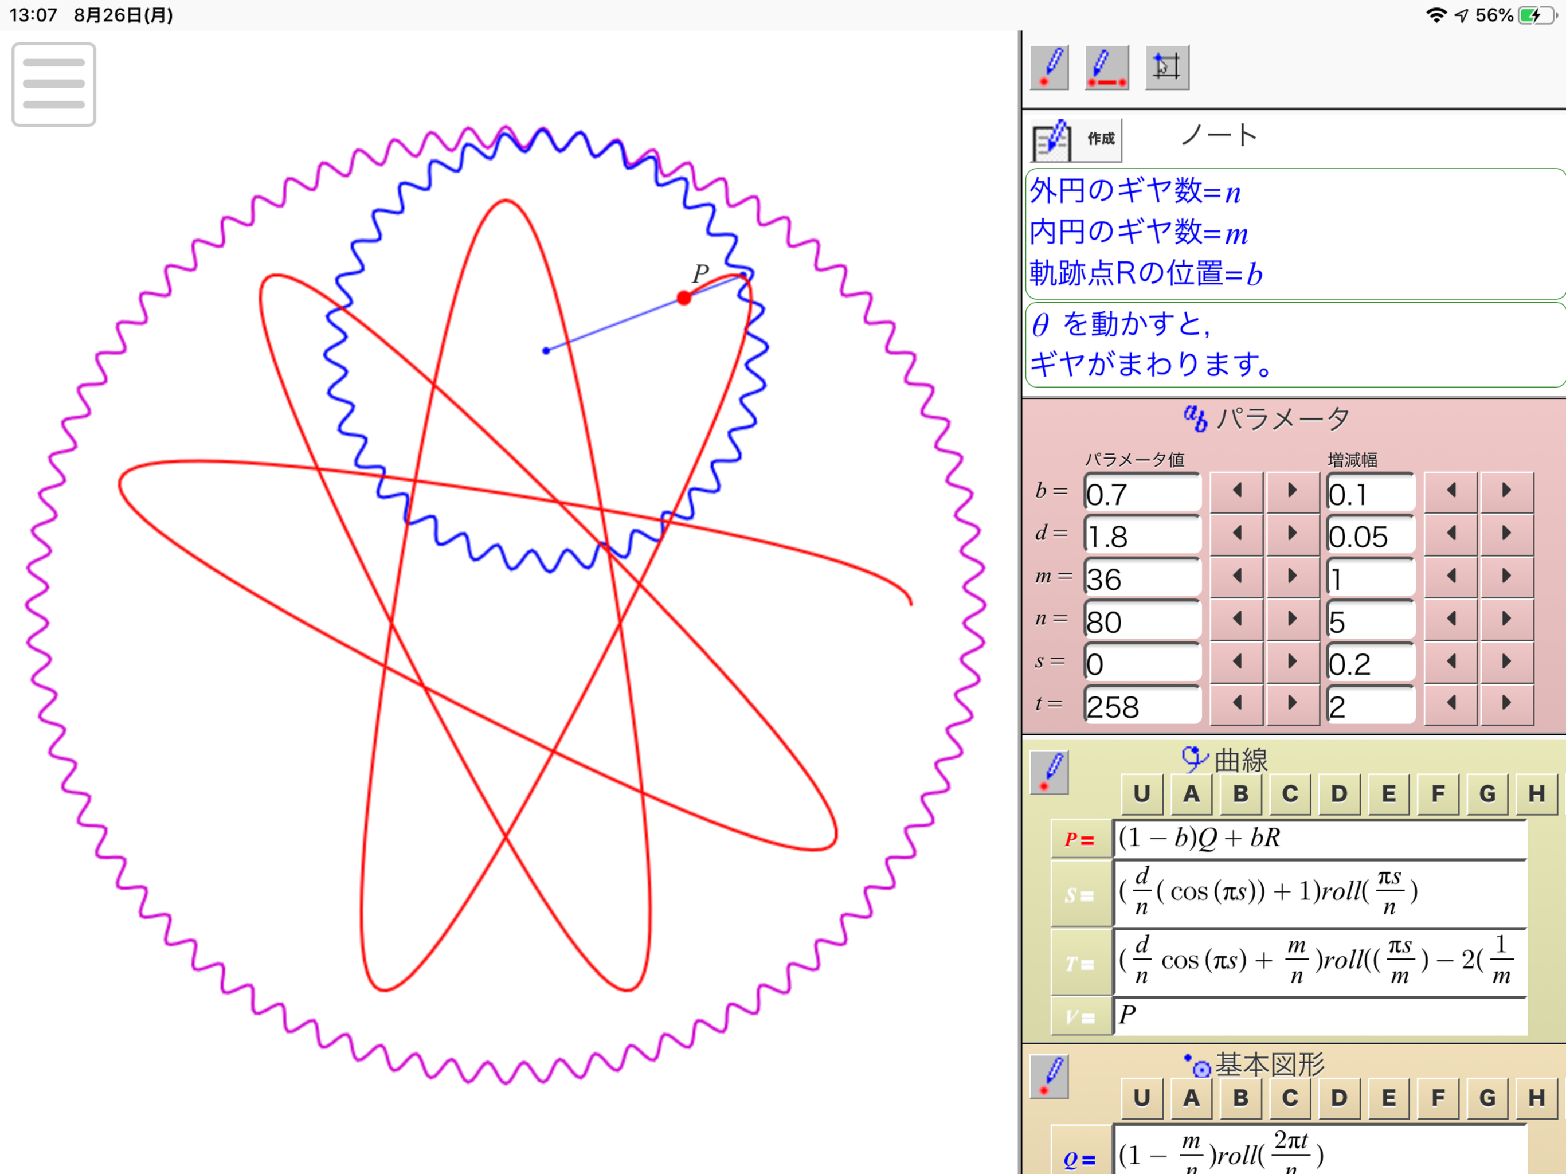Edit the b value field 0.7
The width and height of the screenshot is (1566, 1174).
click(1142, 493)
